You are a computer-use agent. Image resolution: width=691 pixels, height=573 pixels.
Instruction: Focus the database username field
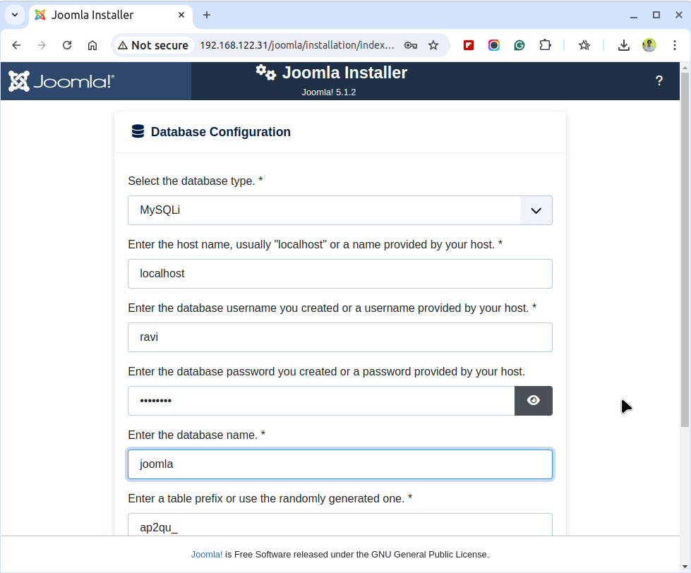coord(340,337)
